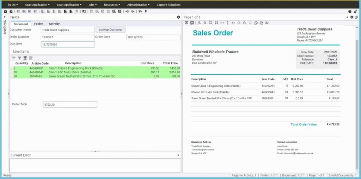Collapse the Current Error panel arrow
This screenshot has width=361, height=179.
coord(178,155)
